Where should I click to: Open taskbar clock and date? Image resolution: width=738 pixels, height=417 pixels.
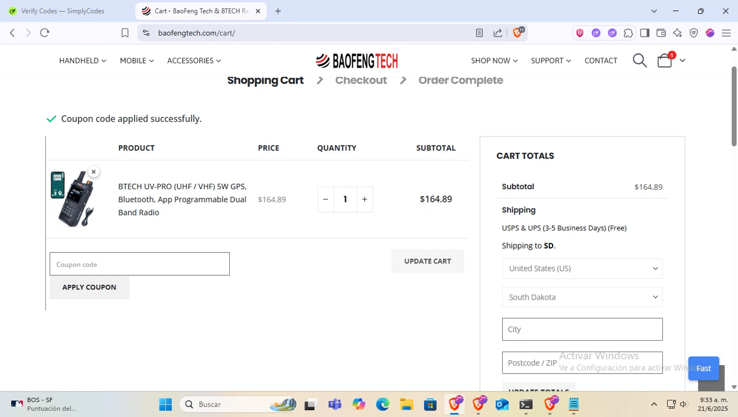tap(713, 404)
